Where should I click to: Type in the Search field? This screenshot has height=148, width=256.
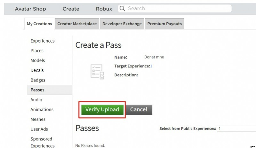click(x=178, y=9)
